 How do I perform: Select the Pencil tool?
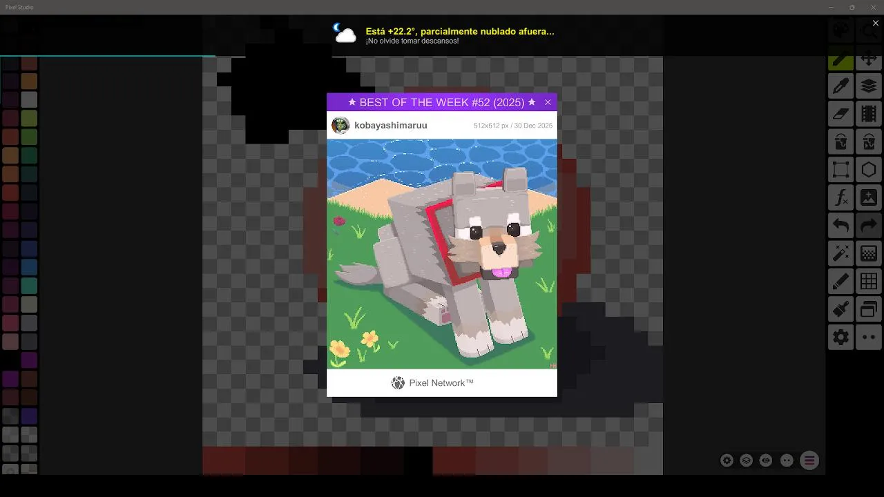pos(841,59)
